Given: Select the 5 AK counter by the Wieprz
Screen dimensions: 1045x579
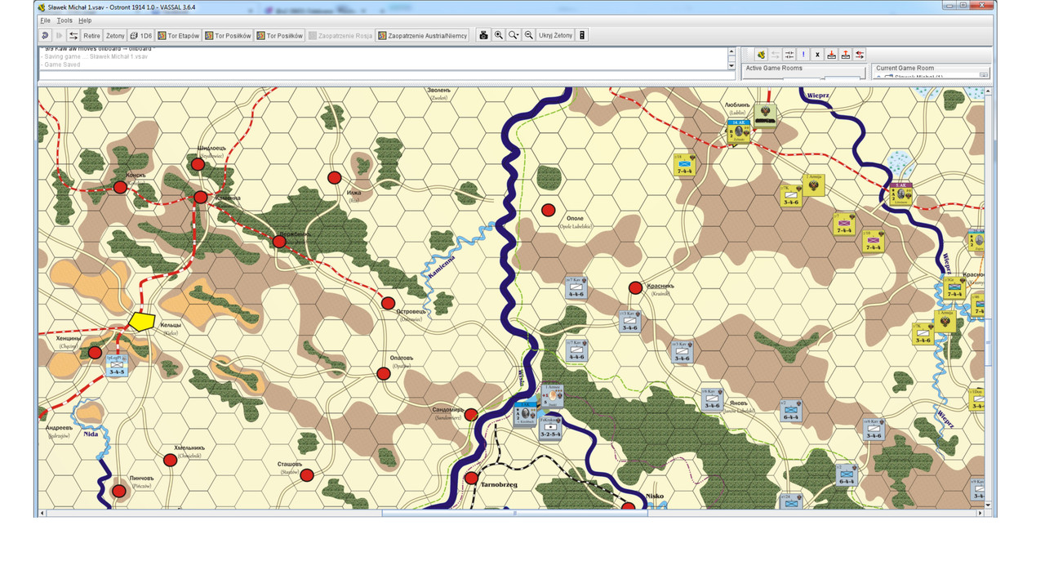Looking at the screenshot, I should click(900, 194).
